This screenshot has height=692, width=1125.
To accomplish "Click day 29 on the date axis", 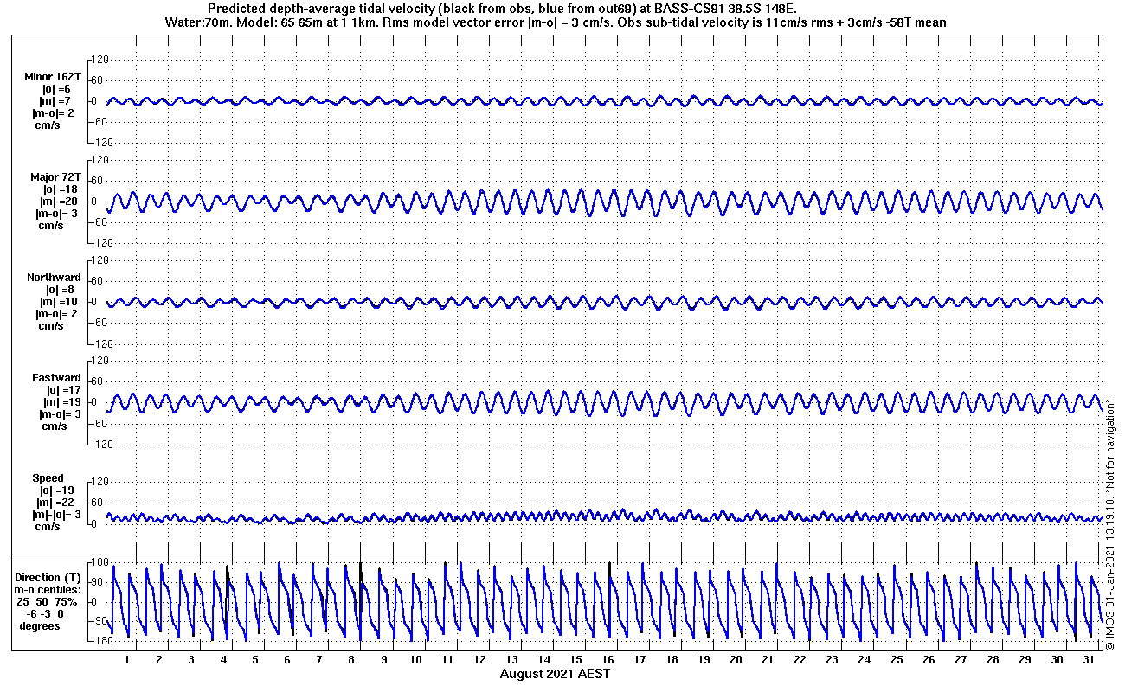I will point(1024,659).
